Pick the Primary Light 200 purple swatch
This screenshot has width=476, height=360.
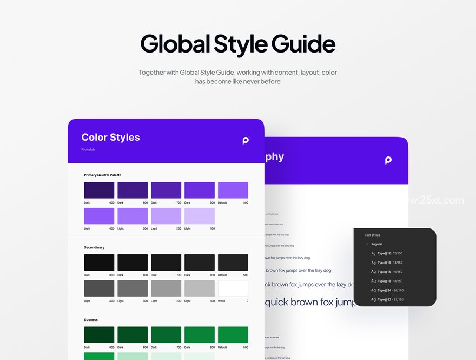click(x=166, y=216)
